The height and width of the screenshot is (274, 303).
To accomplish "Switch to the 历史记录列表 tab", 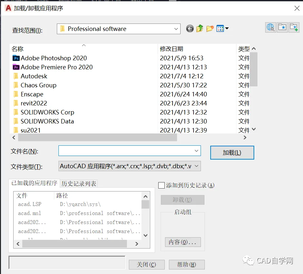I will coord(78,183).
